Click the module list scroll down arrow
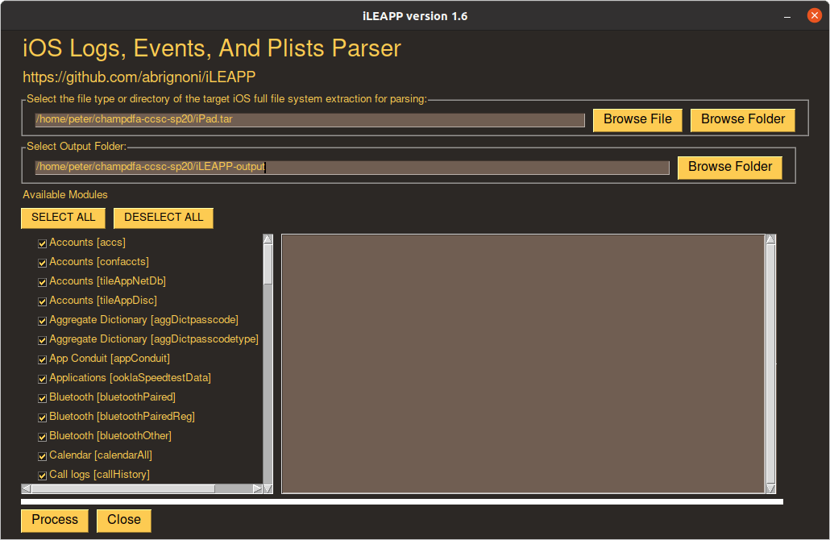Viewport: 830px width, 540px height. (268, 477)
